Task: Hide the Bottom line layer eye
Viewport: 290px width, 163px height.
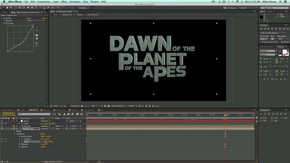Action: pos(2,129)
